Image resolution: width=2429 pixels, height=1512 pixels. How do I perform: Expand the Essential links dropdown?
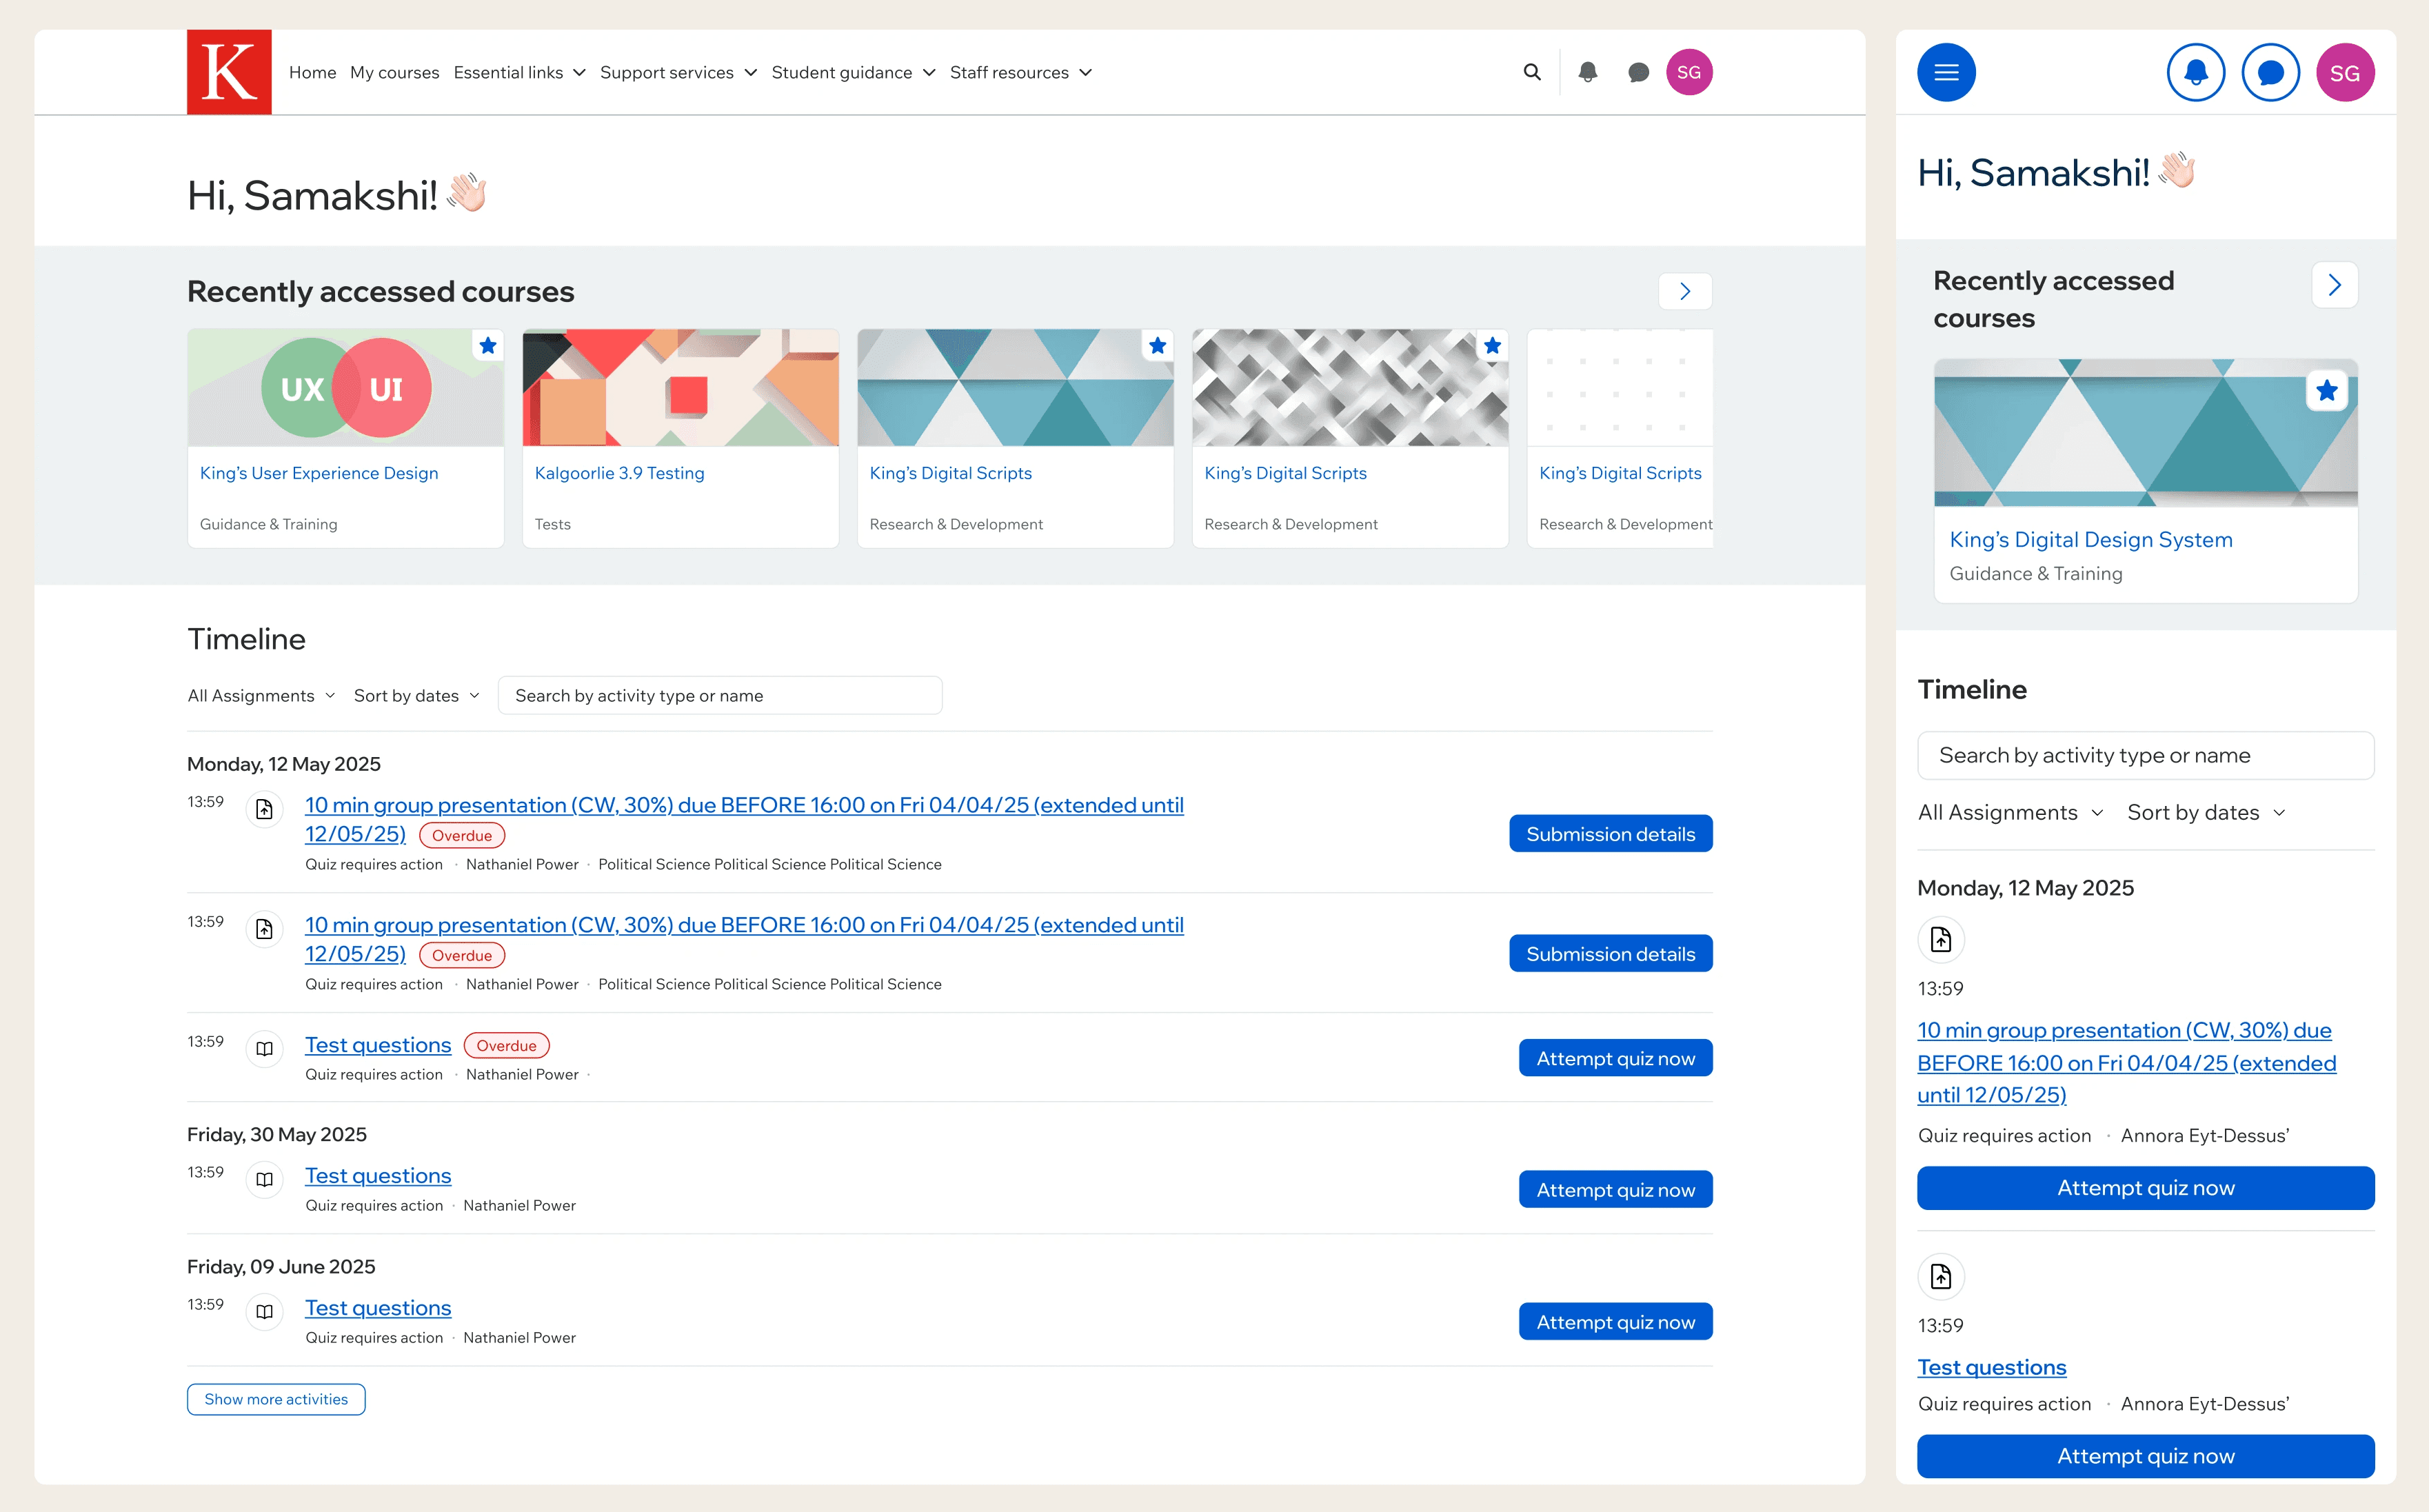pyautogui.click(x=519, y=72)
